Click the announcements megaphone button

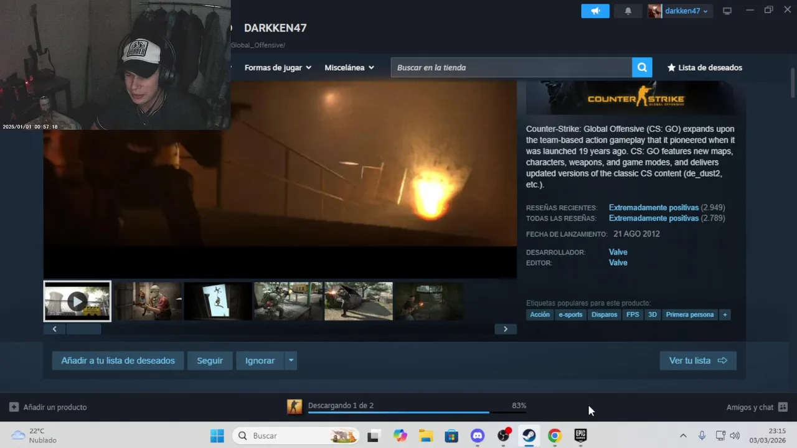[x=595, y=11]
